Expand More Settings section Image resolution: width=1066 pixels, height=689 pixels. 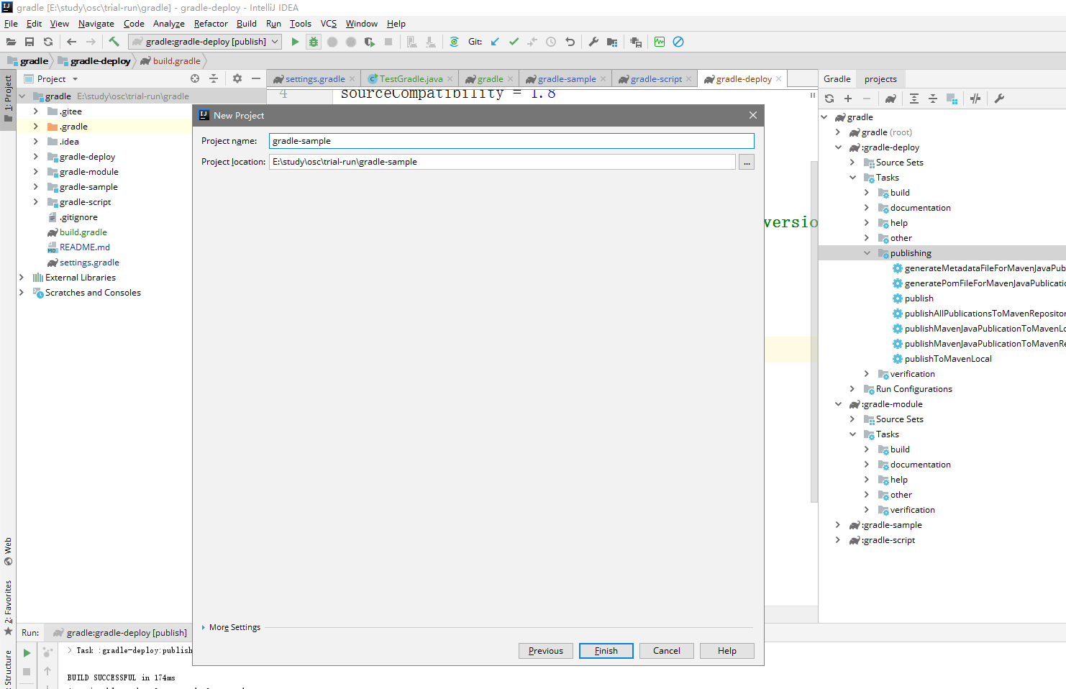point(234,627)
